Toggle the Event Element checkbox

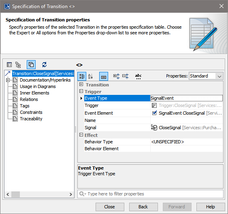point(154,113)
